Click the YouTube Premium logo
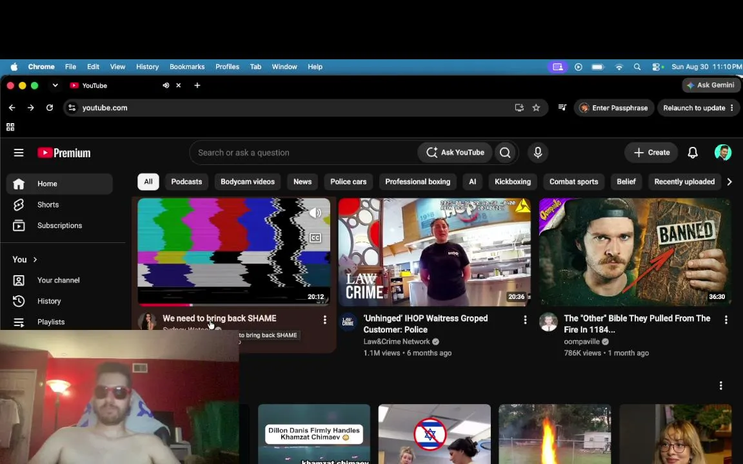 [x=64, y=153]
